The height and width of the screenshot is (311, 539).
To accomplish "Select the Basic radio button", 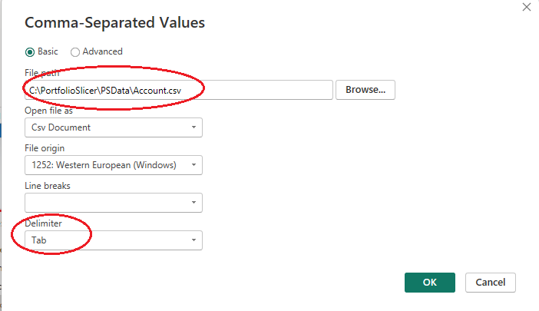I will point(30,52).
